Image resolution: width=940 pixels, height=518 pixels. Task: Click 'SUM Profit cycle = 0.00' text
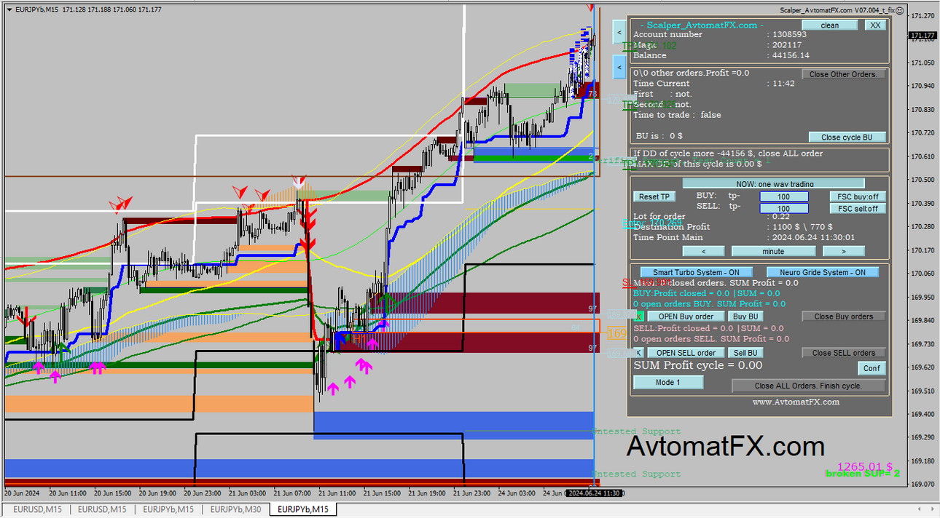pyautogui.click(x=698, y=365)
